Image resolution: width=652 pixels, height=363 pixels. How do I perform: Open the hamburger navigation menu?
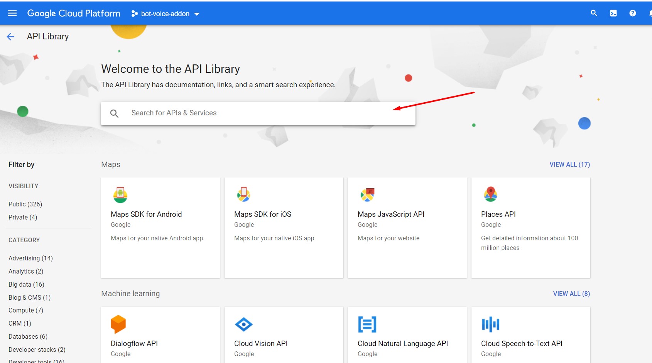tap(12, 14)
